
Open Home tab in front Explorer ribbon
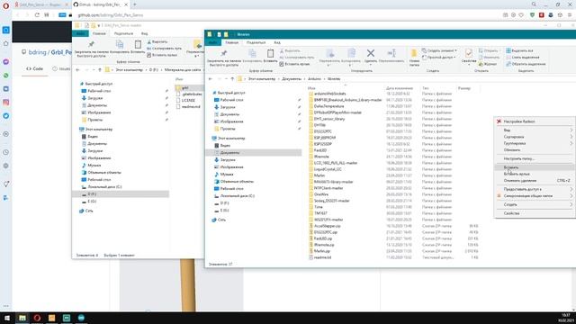[x=232, y=42]
